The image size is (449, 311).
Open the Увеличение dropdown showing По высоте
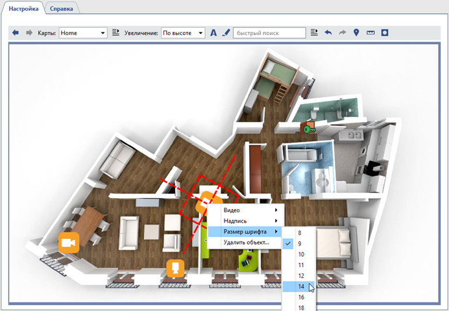[183, 32]
